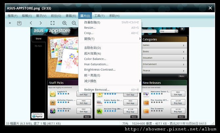Open the 顯示(V) menu

(x=41, y=16)
